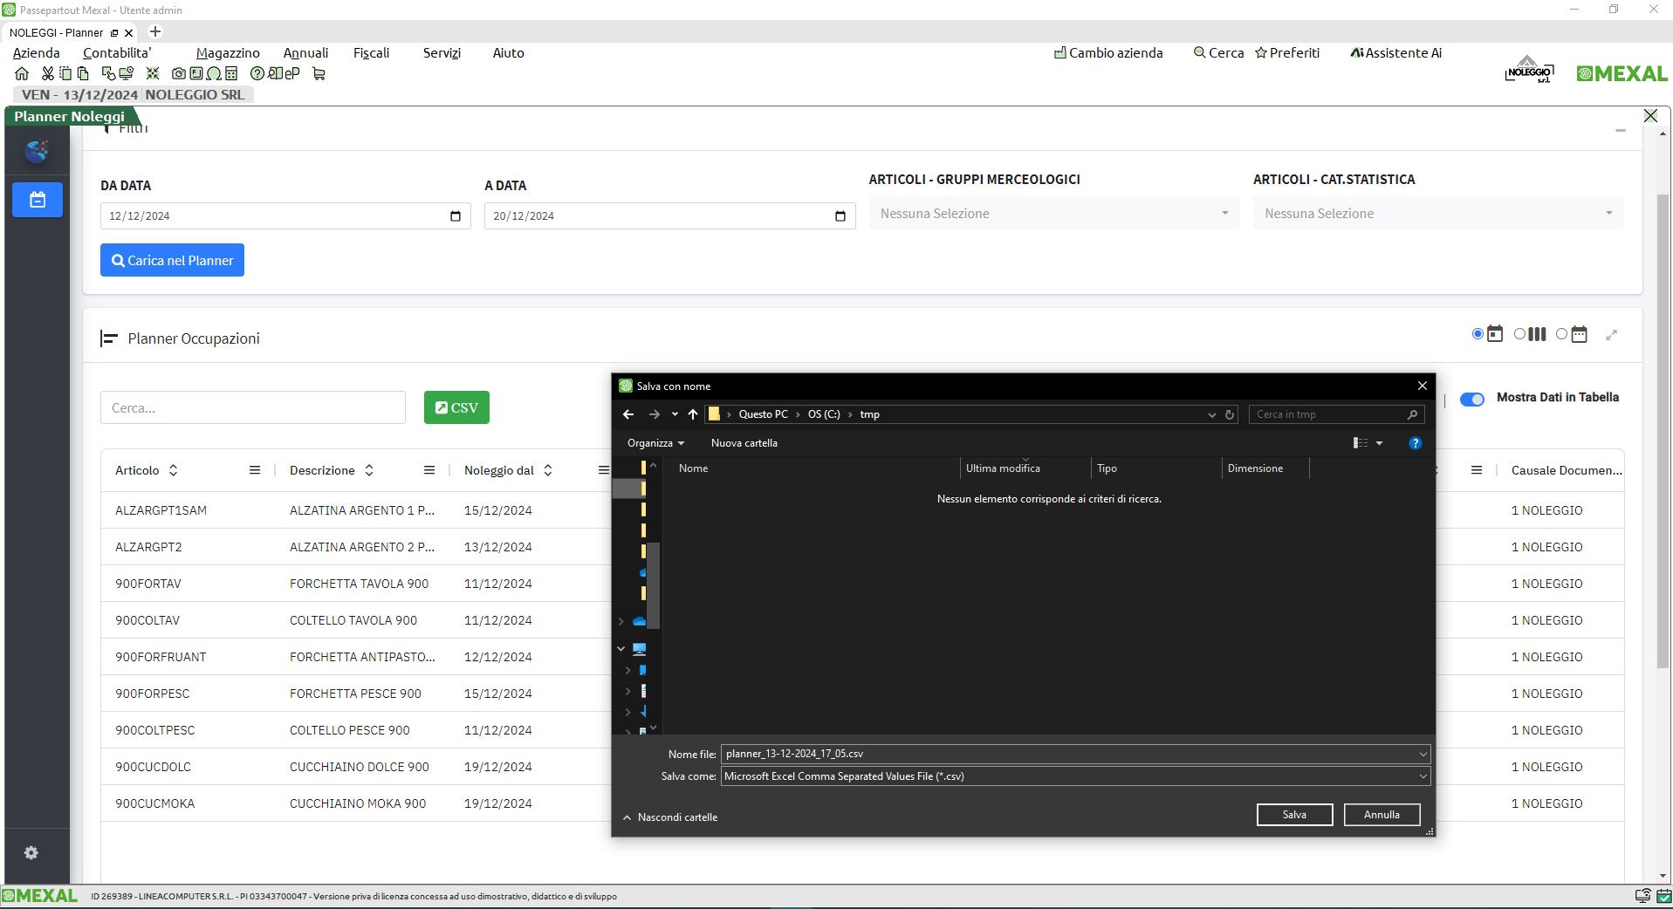Click the scissors cut icon
Image resolution: width=1673 pixels, height=909 pixels.
pos(48,74)
